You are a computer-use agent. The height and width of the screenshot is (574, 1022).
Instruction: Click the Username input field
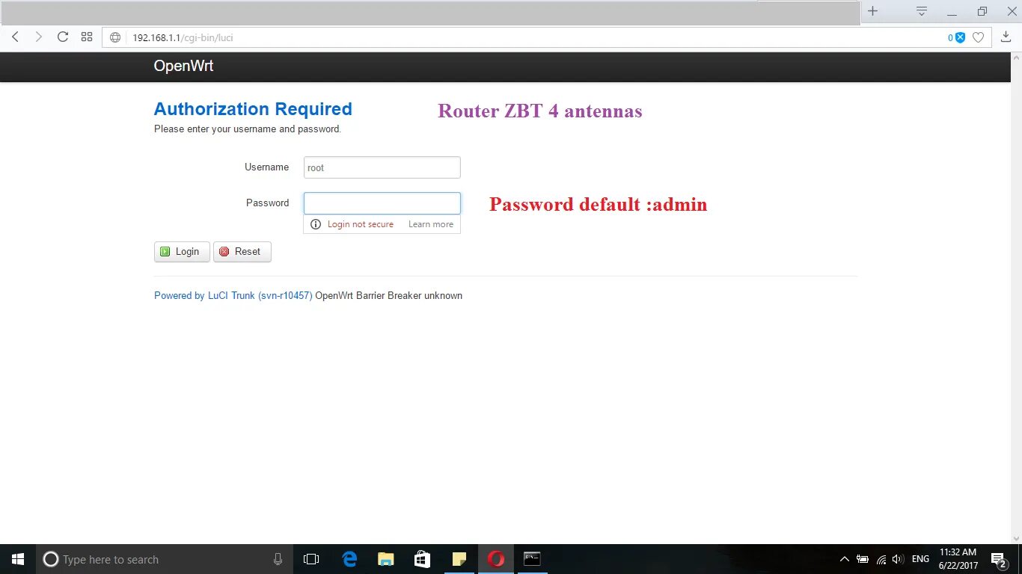[382, 167]
